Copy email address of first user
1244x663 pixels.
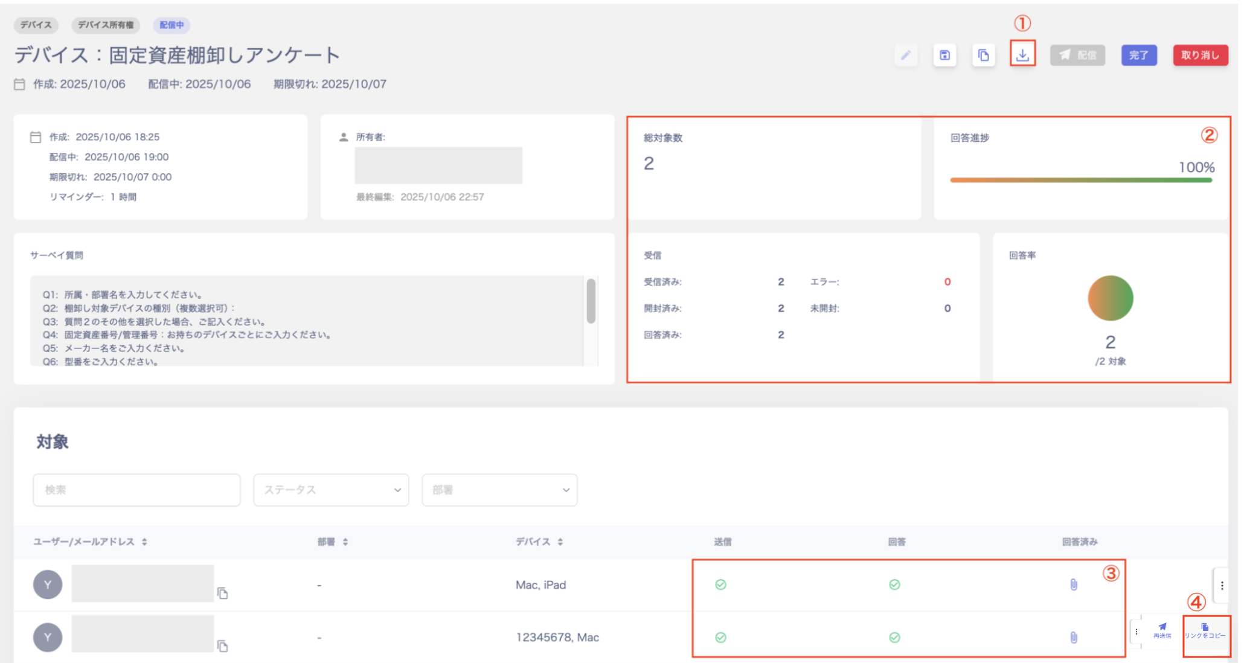click(223, 594)
